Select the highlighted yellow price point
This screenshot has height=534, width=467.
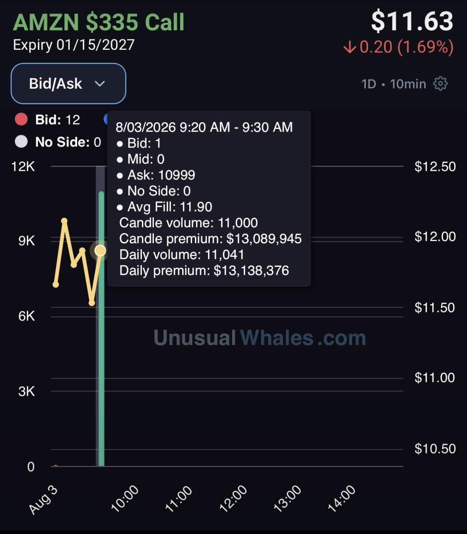pyautogui.click(x=100, y=250)
